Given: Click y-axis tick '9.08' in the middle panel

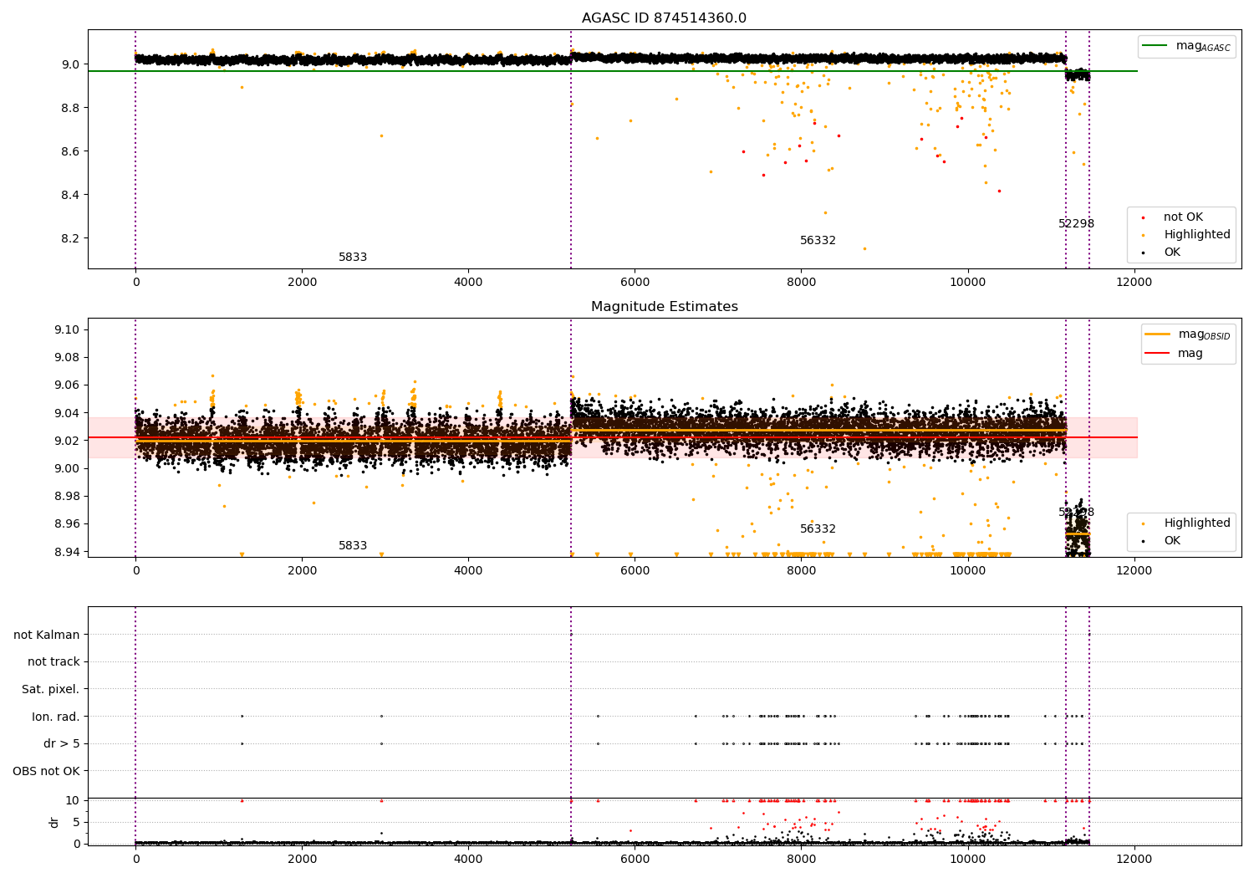Looking at the screenshot, I should coord(68,357).
